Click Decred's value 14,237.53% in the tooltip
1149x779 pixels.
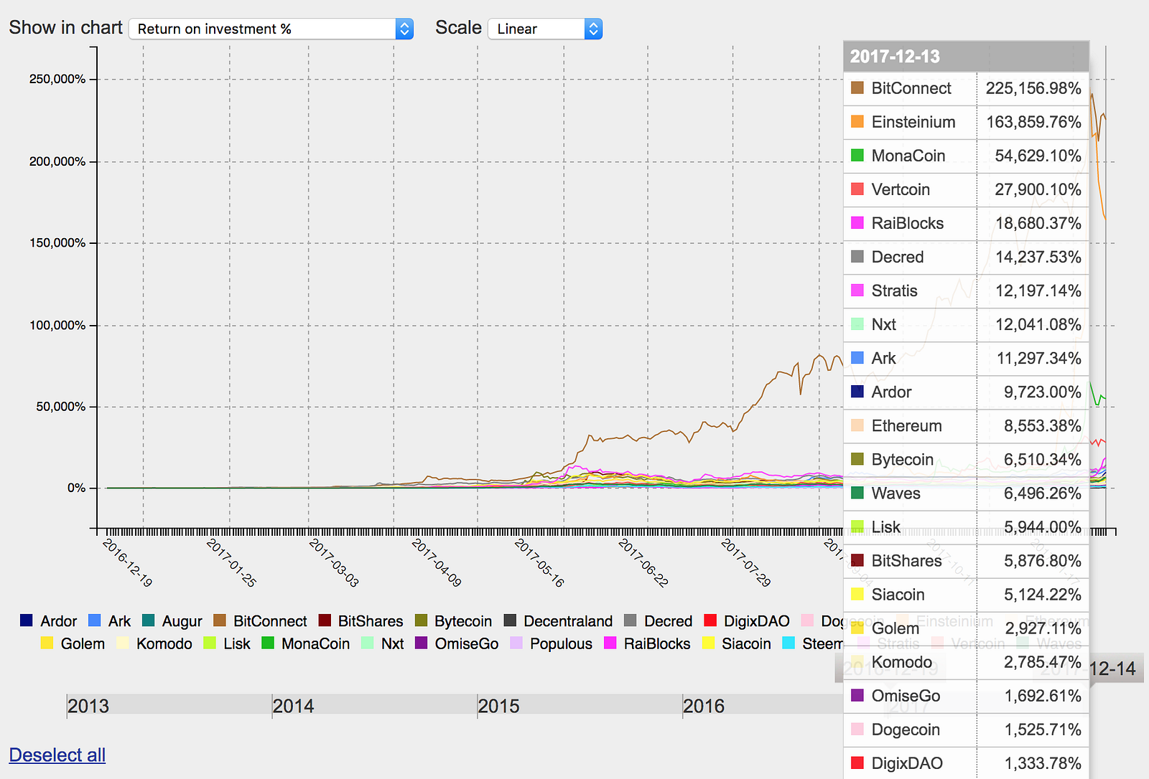(x=1038, y=257)
